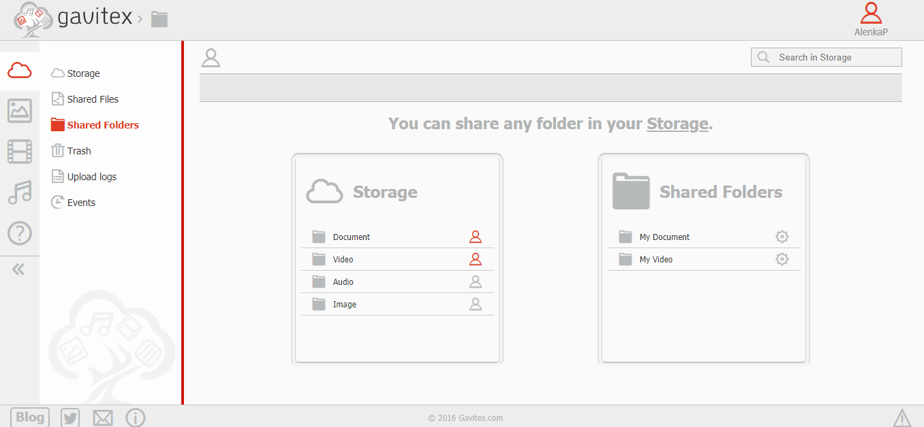Collapse the sidebar with double chevron
Screen dimensions: 924x427
[19, 269]
